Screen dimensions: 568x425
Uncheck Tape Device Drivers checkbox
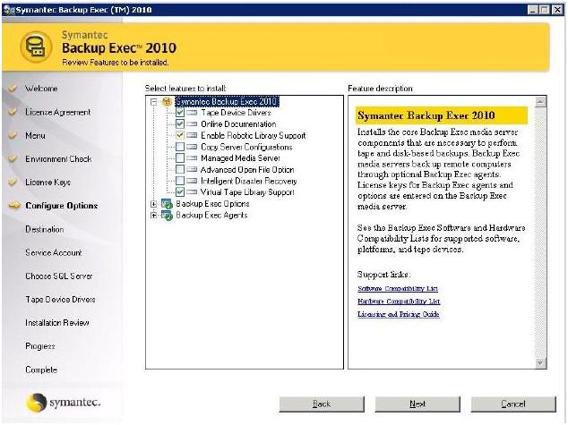(x=180, y=113)
